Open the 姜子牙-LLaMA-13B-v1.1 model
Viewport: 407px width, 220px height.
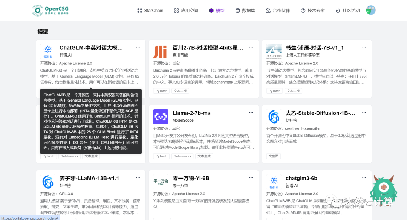tap(89, 178)
